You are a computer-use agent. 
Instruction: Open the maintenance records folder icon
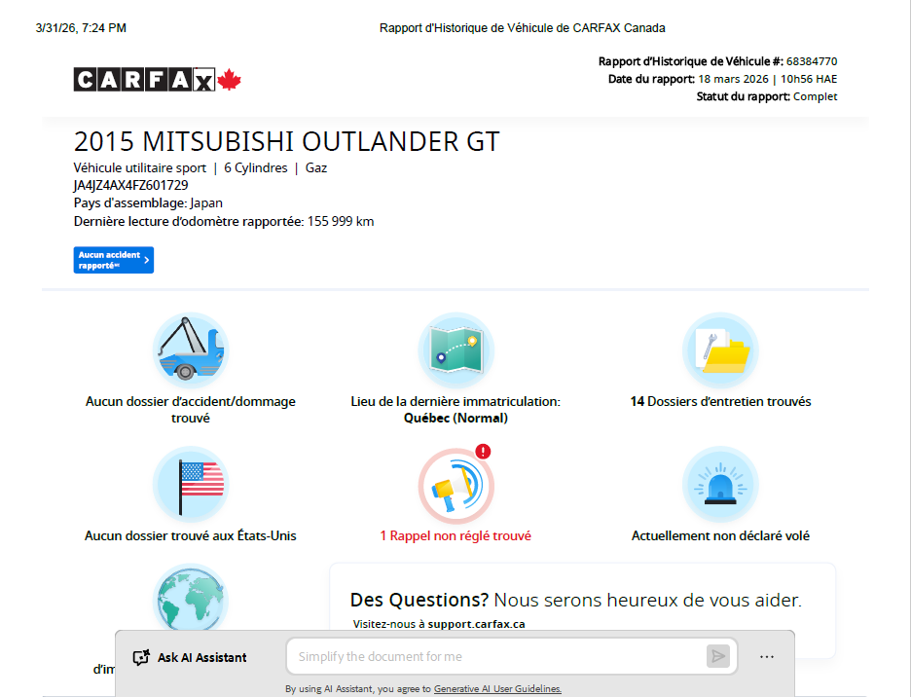pyautogui.click(x=719, y=349)
